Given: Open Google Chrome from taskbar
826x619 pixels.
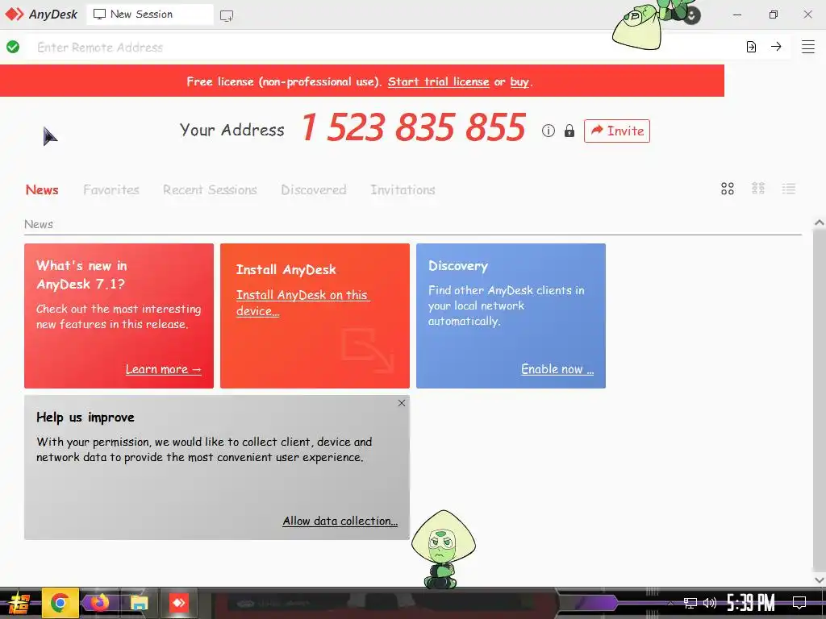Looking at the screenshot, I should click(x=60, y=603).
